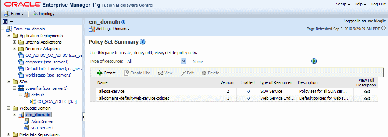Select soa_server1 in the tree
The height and width of the screenshot is (137, 388).
pyautogui.click(x=42, y=128)
